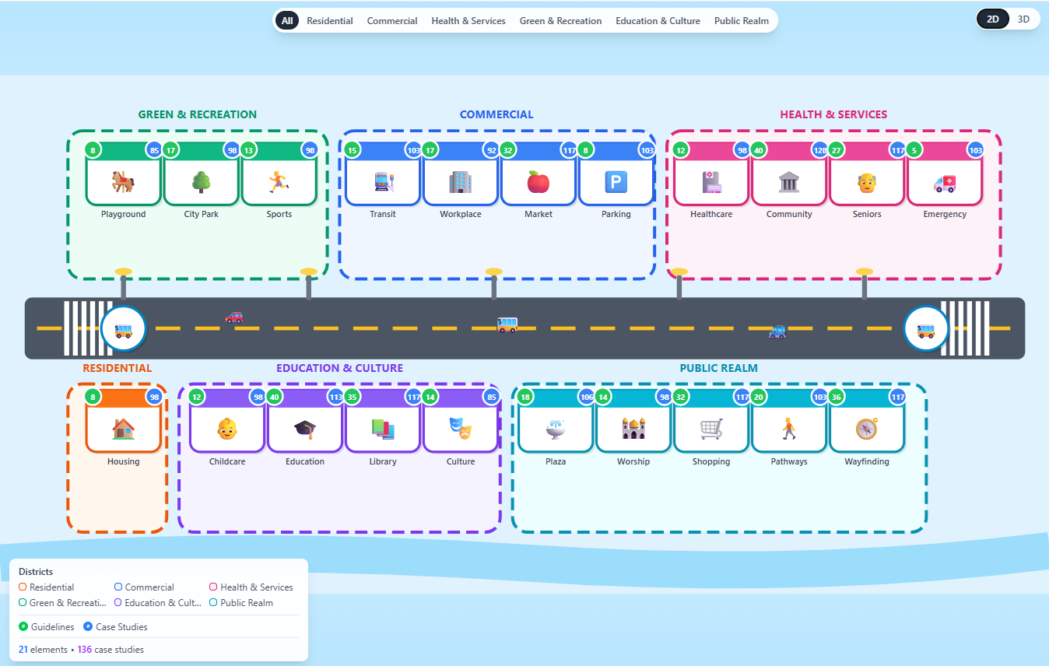Click the Commercial legend entry
Screen dimensions: 1049x666
(x=149, y=587)
